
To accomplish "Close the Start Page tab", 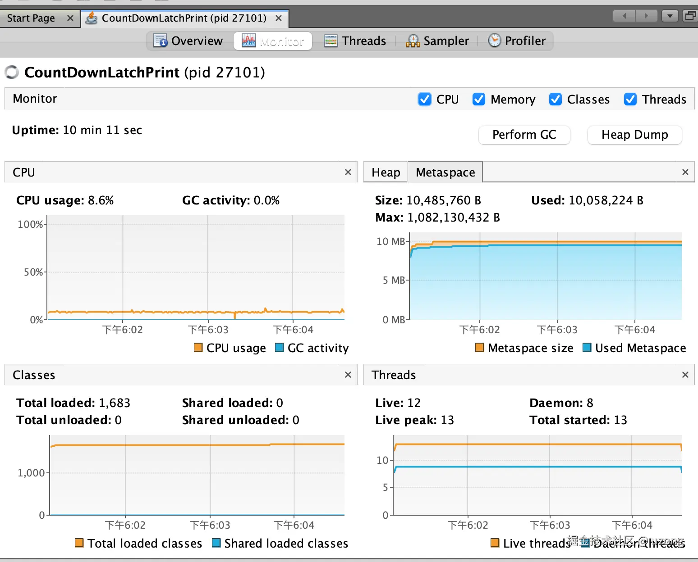I will tap(70, 18).
